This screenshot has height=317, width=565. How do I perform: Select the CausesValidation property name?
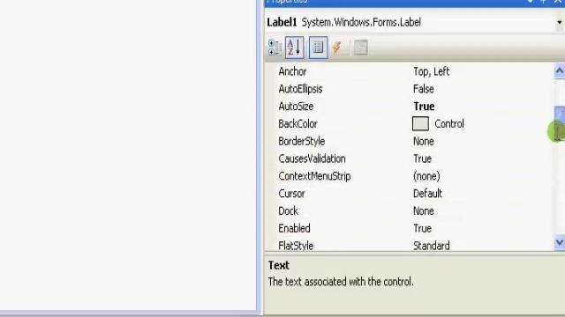tap(312, 158)
